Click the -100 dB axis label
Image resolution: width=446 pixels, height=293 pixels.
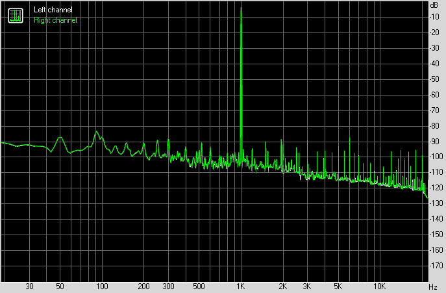pyautogui.click(x=436, y=157)
